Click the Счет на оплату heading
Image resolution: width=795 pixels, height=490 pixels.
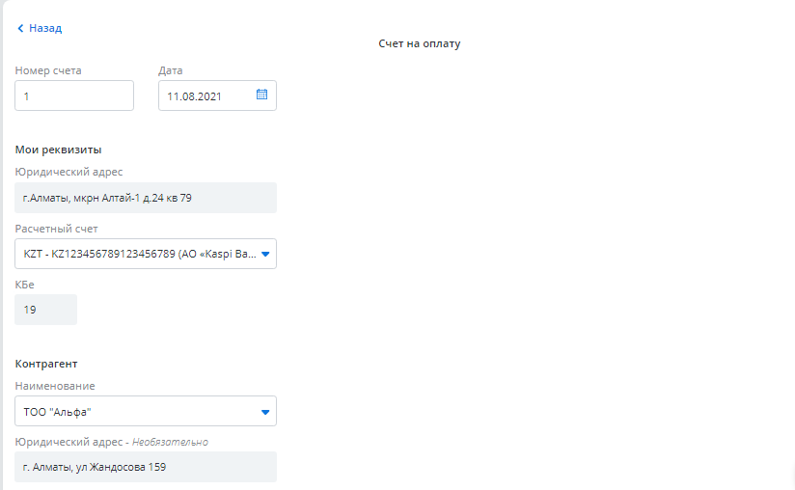point(419,43)
